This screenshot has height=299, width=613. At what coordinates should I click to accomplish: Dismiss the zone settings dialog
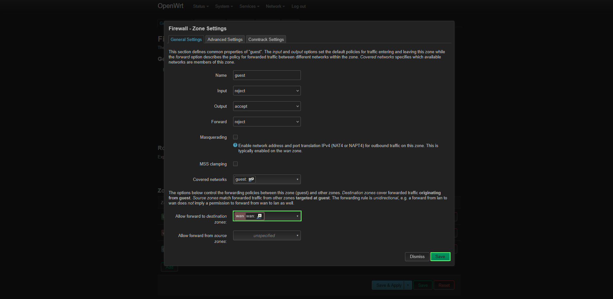pyautogui.click(x=417, y=256)
